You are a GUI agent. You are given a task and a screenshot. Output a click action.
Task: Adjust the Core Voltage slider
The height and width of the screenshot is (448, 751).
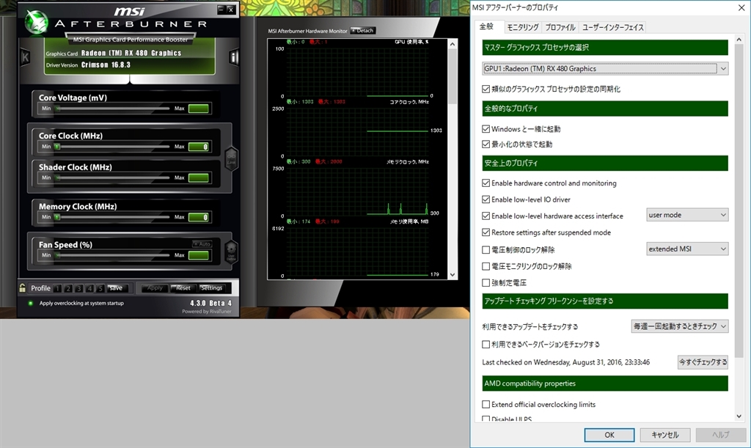(112, 109)
